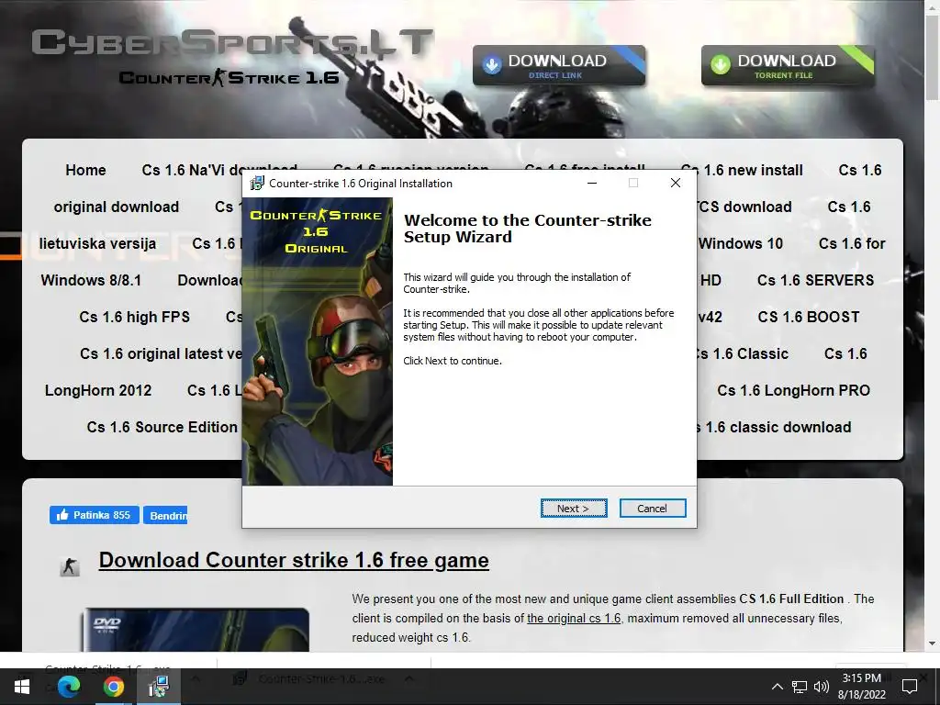Image resolution: width=940 pixels, height=705 pixels.
Task: Open Cs 1.6 Source Edition link
Action: coord(162,428)
